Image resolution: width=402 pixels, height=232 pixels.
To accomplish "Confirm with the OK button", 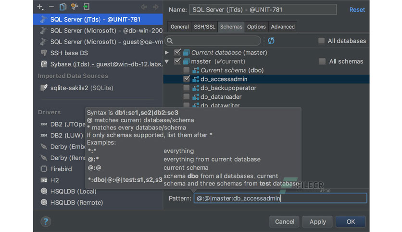I will (x=351, y=221).
